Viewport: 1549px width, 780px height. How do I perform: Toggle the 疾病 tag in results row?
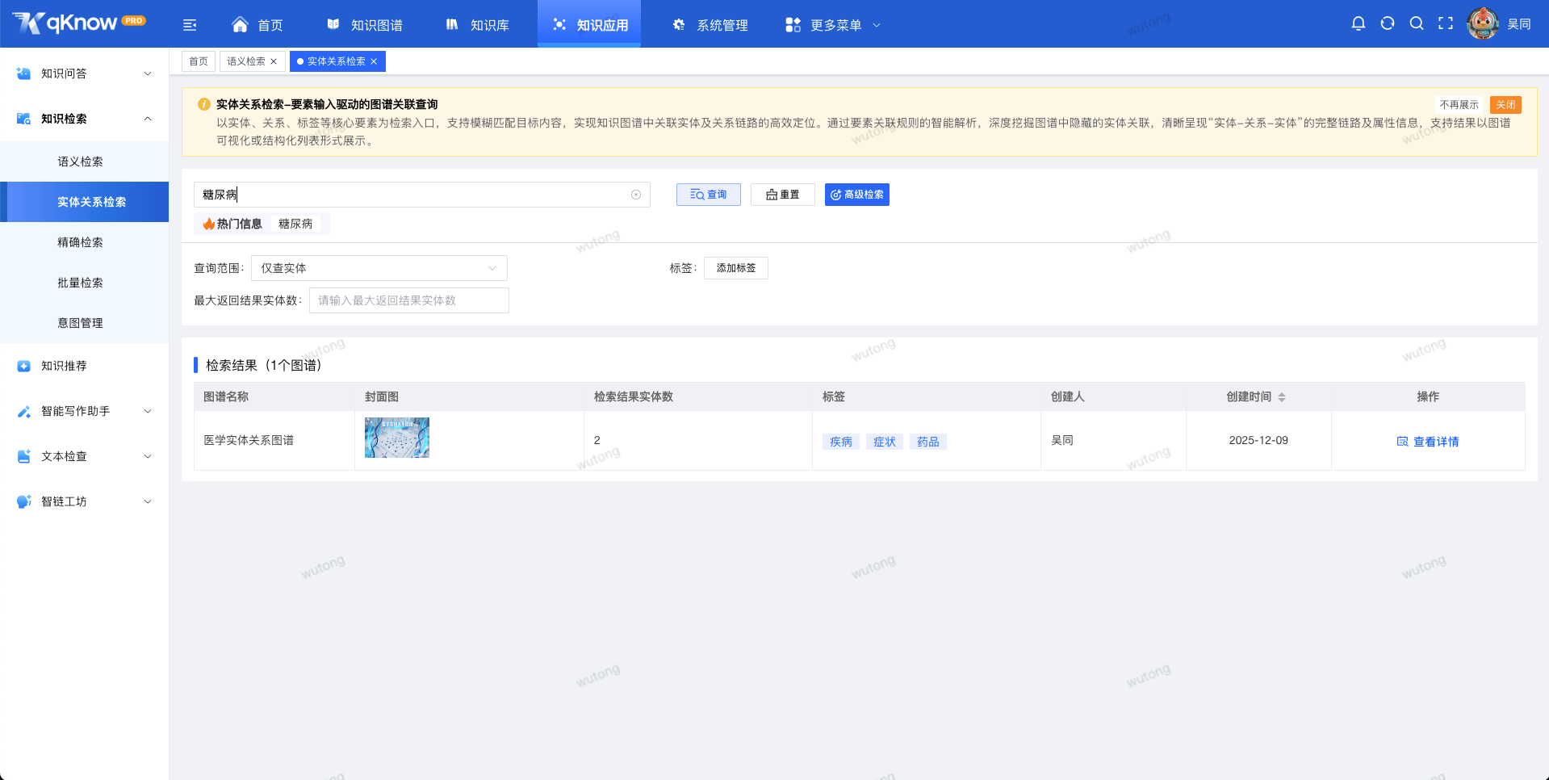coord(839,442)
